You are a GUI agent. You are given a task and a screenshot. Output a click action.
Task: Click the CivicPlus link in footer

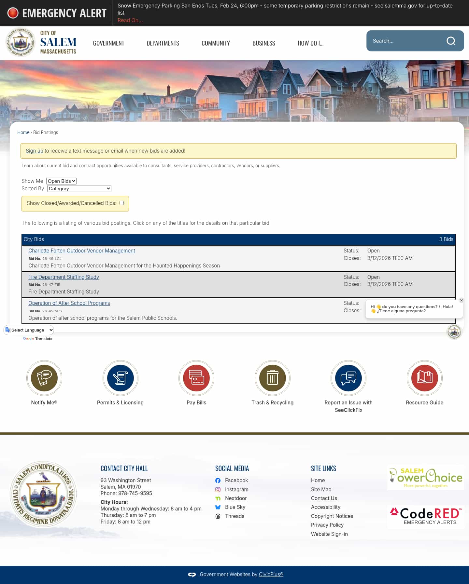pyautogui.click(x=271, y=575)
